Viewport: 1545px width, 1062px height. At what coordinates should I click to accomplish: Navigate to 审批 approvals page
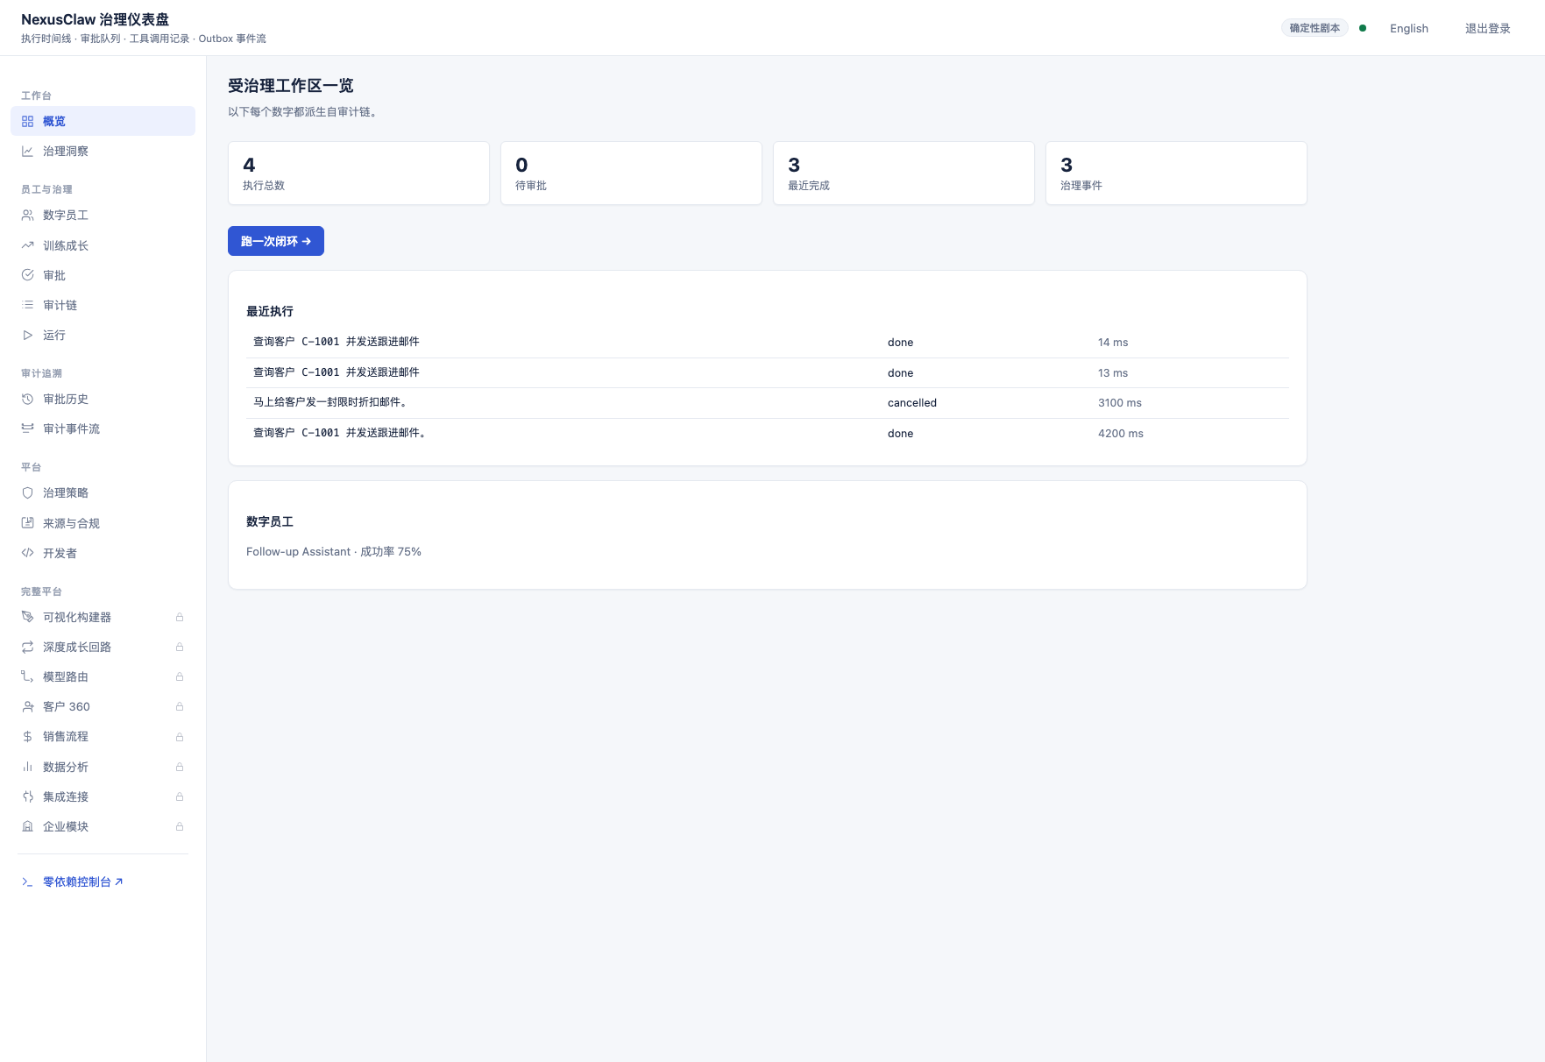(x=103, y=275)
